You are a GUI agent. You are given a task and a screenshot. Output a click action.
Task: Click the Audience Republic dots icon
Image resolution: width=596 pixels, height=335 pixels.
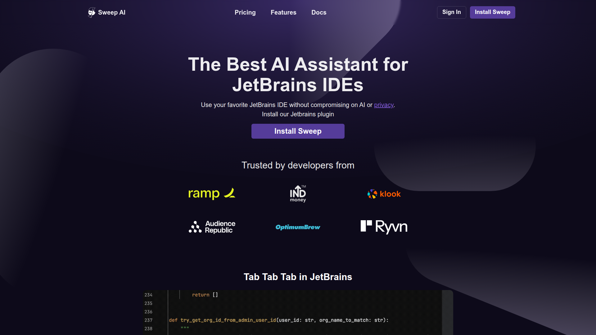(195, 227)
